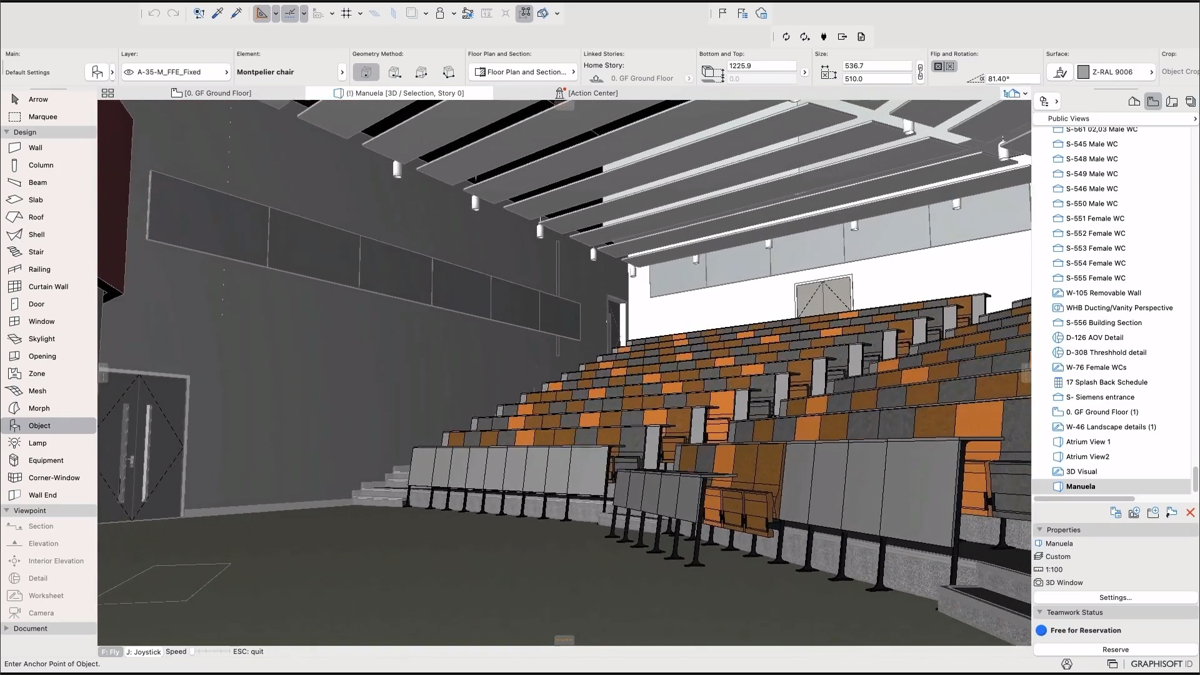This screenshot has width=1200, height=675.
Task: Select the Marquee tool
Action: 48,117
